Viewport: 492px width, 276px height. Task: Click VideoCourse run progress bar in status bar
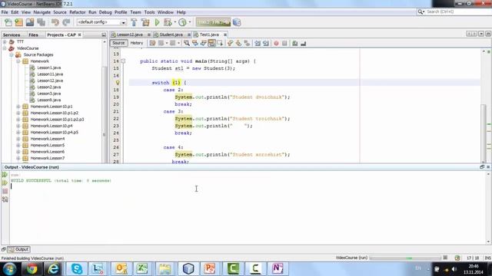tap(405, 258)
